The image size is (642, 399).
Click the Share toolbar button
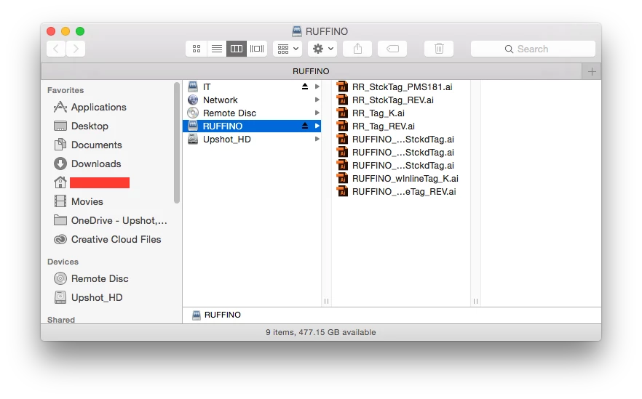click(357, 49)
